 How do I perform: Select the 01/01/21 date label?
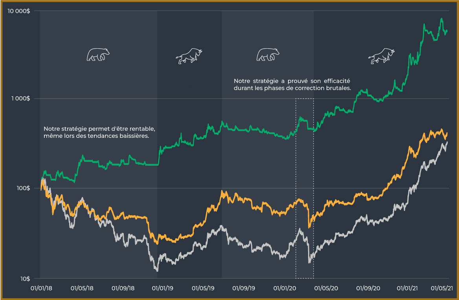pyautogui.click(x=407, y=288)
